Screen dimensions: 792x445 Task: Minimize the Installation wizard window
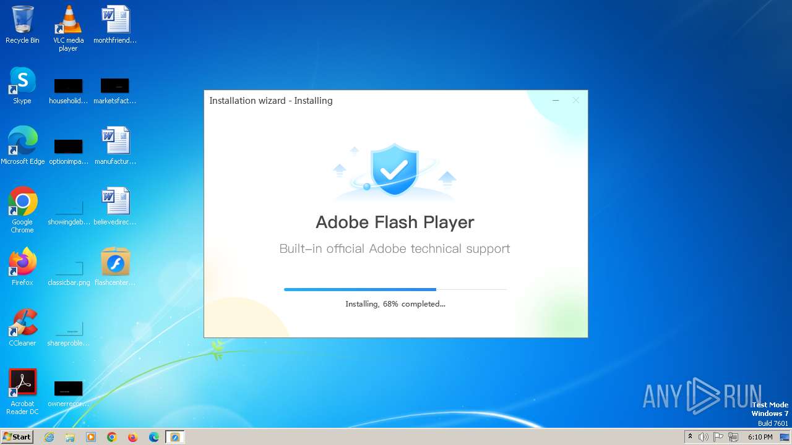[x=556, y=100]
